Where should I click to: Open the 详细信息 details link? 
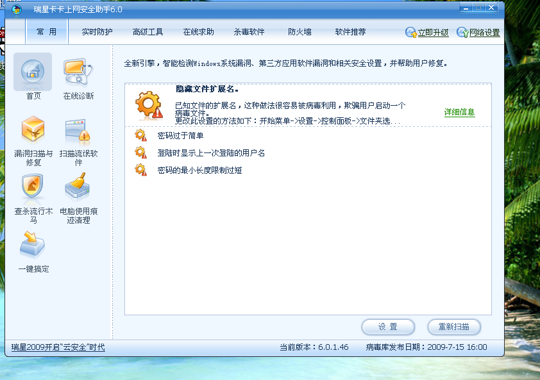tap(459, 112)
